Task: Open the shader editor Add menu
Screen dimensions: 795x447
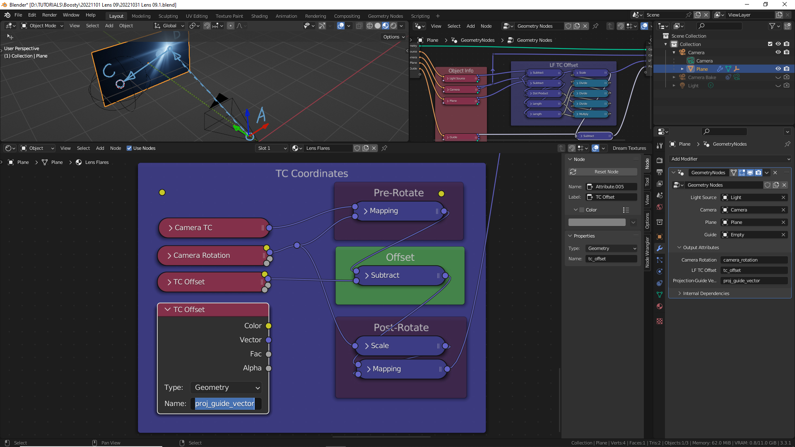Action: 100,148
